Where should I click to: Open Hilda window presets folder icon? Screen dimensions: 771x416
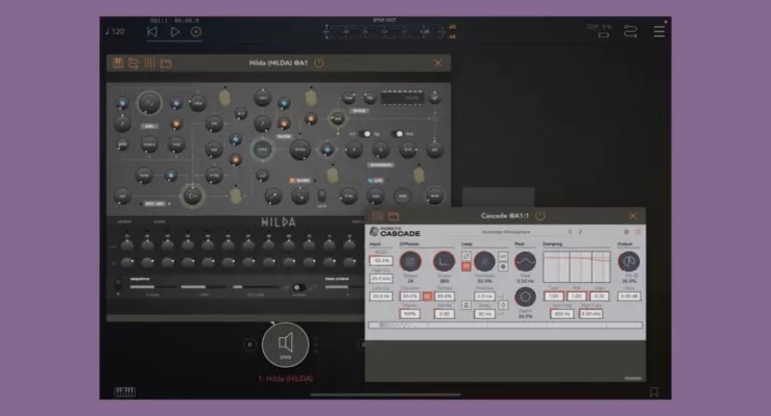pyautogui.click(x=166, y=64)
